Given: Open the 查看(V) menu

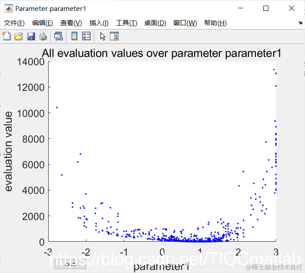Looking at the screenshot, I should (71, 23).
